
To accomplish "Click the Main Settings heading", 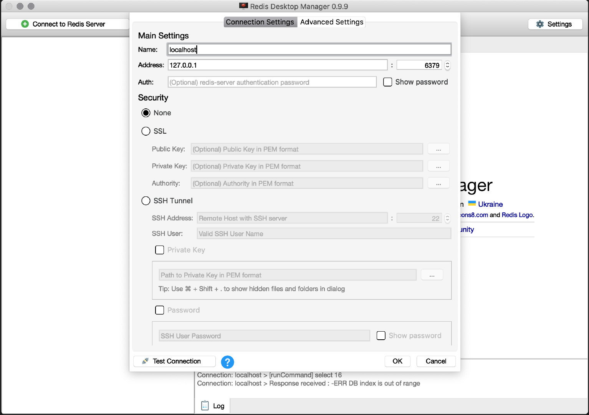I will tap(163, 36).
